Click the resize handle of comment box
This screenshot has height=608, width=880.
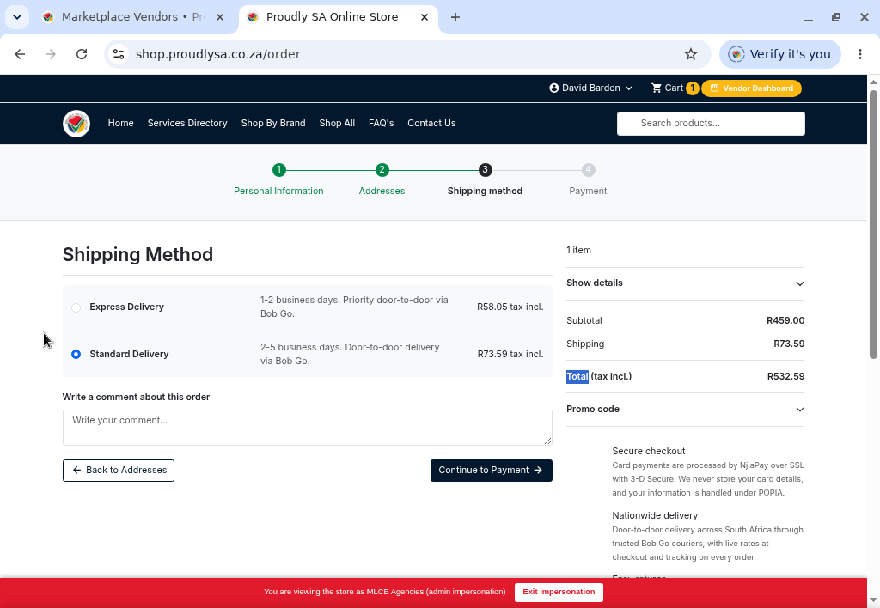click(x=548, y=441)
